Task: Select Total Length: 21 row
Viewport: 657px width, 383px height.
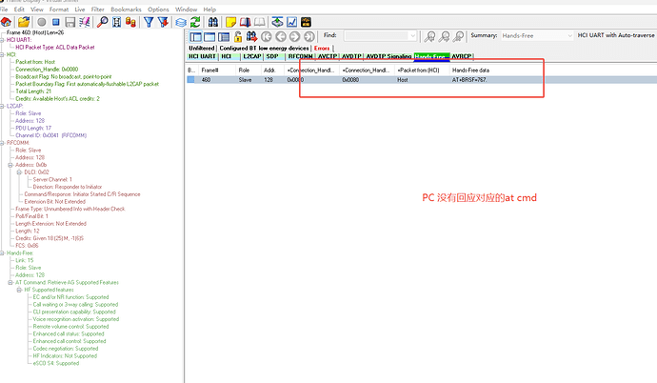Action: point(33,91)
